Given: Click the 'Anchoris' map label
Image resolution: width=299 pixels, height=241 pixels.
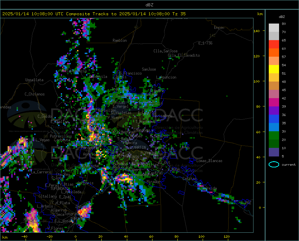Looking at the screenshot, I should [85, 183].
